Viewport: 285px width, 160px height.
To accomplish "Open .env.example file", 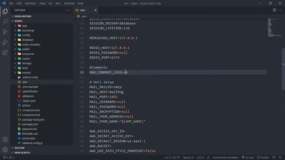I will point(42,87).
